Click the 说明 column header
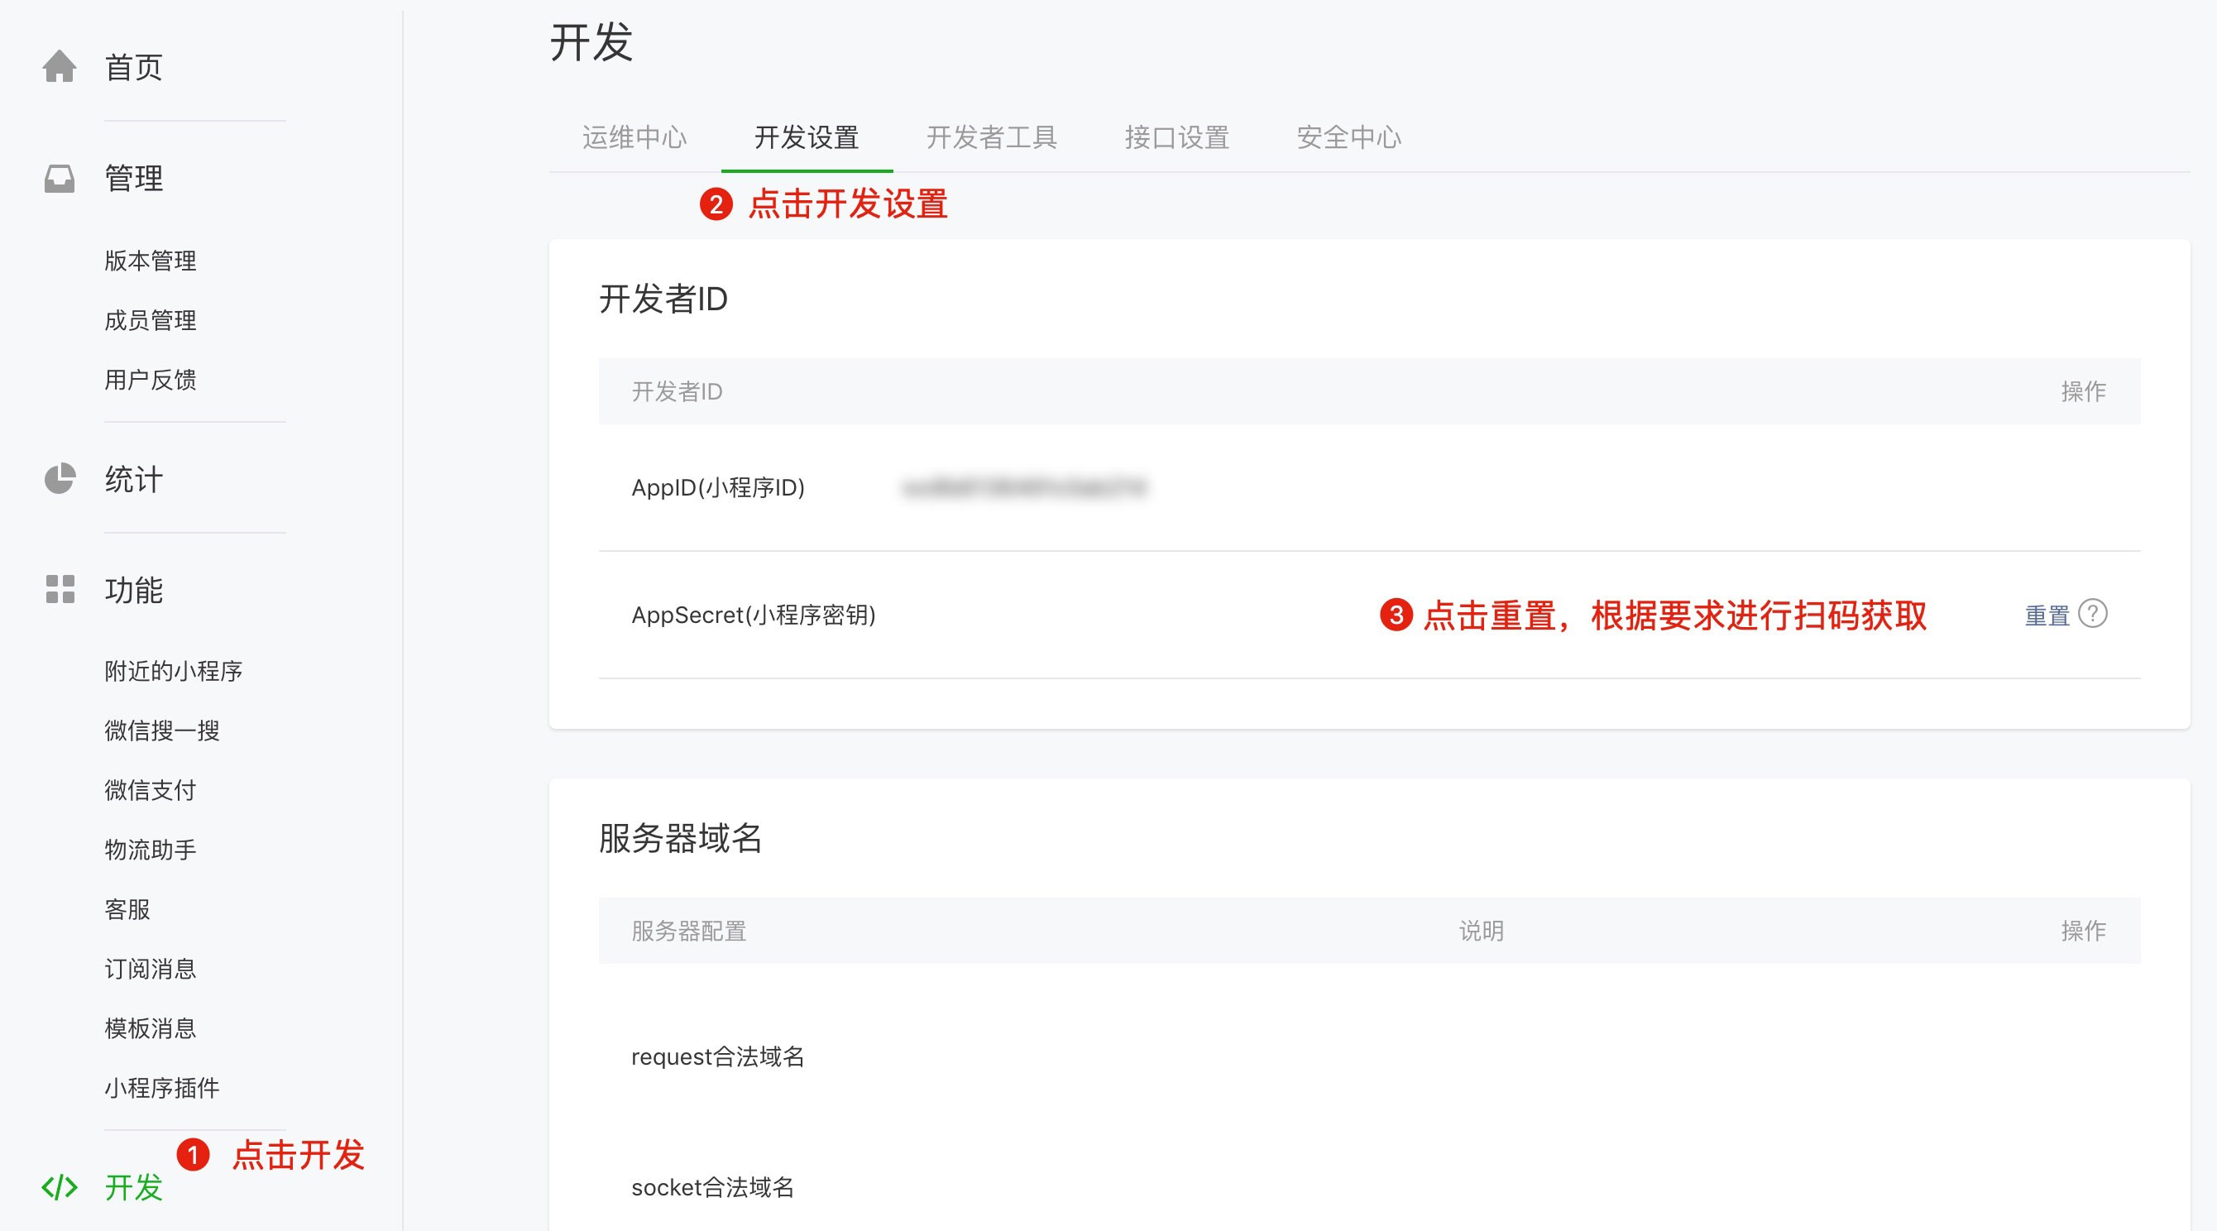 click(x=1481, y=931)
